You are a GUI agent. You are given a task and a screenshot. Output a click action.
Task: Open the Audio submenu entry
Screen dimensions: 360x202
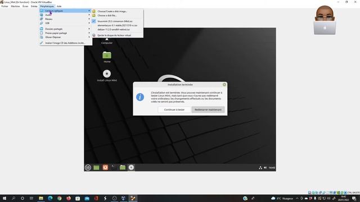tap(65, 15)
